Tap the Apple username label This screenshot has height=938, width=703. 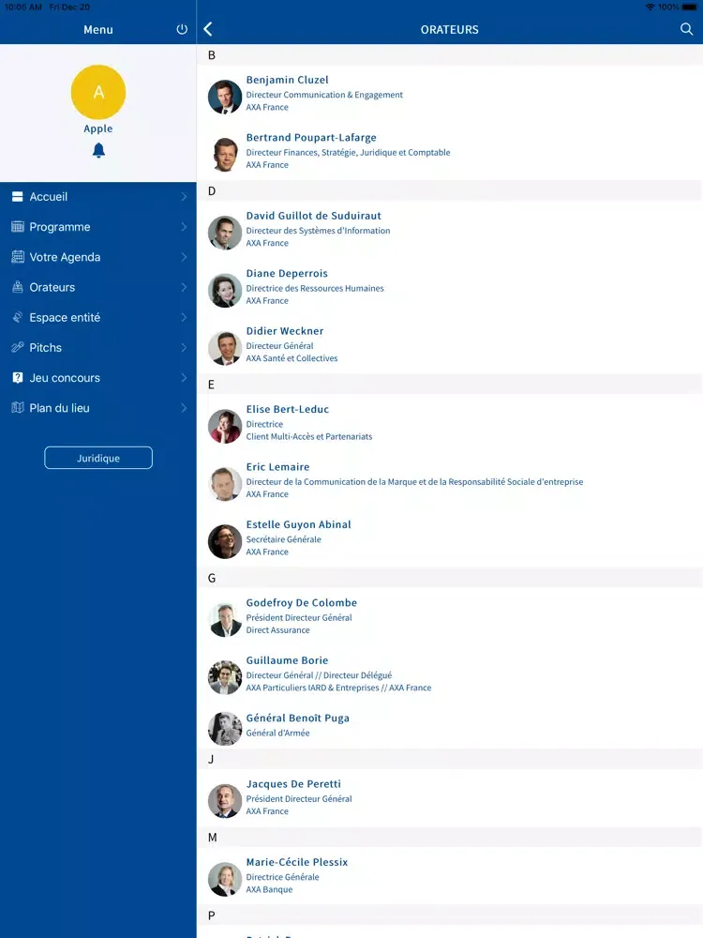98,129
